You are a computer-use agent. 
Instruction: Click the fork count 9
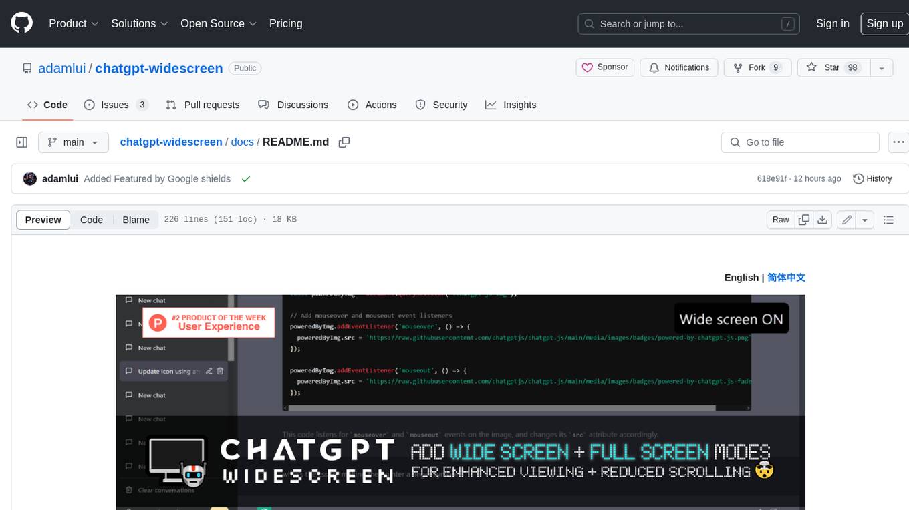pyautogui.click(x=775, y=67)
